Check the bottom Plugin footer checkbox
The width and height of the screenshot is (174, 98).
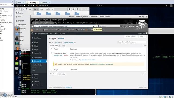click(51, 69)
